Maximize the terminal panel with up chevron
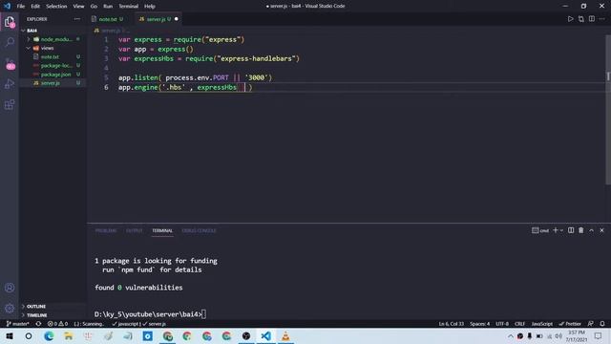This screenshot has width=611, height=344. (x=591, y=230)
